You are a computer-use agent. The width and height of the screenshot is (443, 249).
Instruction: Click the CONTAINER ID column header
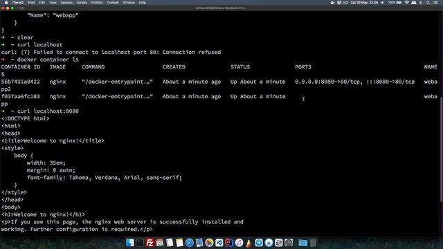(x=20, y=67)
